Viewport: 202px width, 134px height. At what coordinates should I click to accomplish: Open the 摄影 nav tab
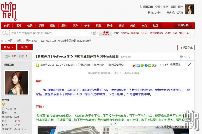pyautogui.click(x=53, y=26)
